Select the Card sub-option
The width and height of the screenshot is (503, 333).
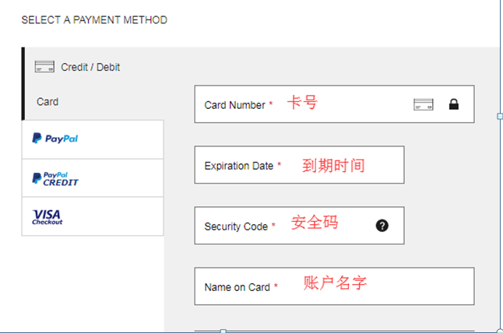(x=47, y=102)
